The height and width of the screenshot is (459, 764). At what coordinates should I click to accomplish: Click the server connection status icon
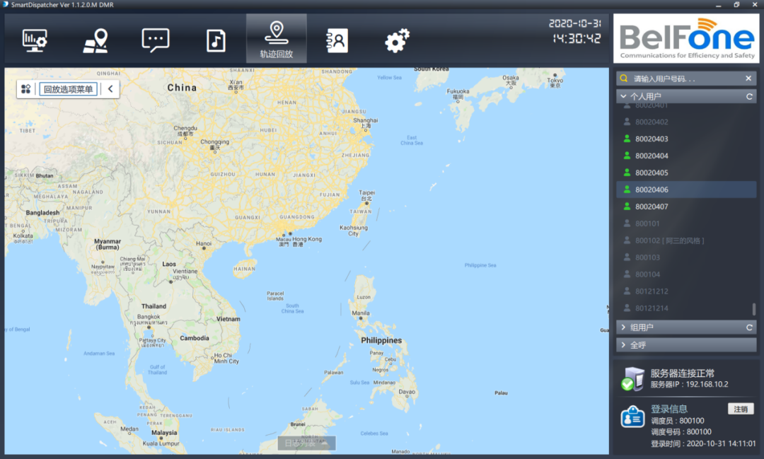point(632,379)
